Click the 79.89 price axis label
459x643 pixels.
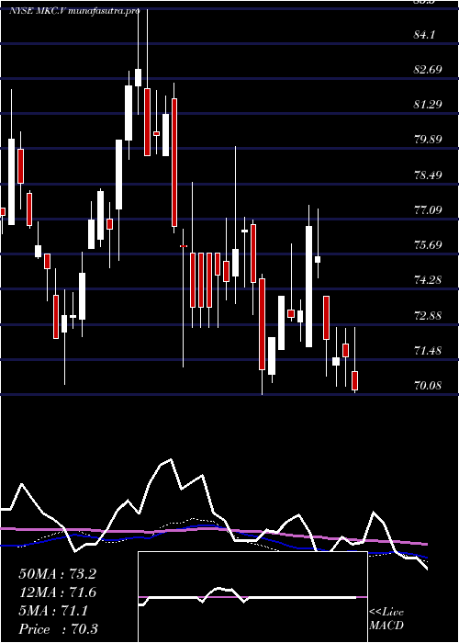point(428,140)
